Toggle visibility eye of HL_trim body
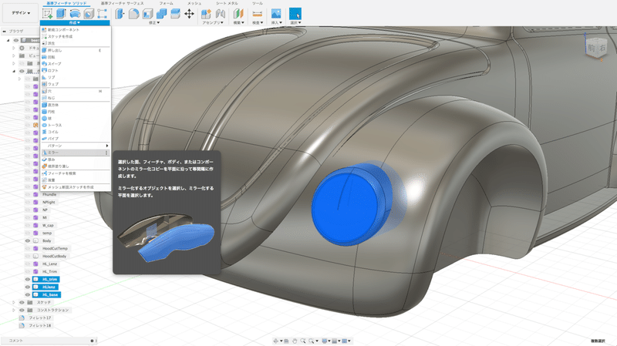This screenshot has width=617, height=346. [28, 279]
